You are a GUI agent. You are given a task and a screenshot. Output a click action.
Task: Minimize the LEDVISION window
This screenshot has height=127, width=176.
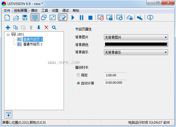(x=151, y=3)
